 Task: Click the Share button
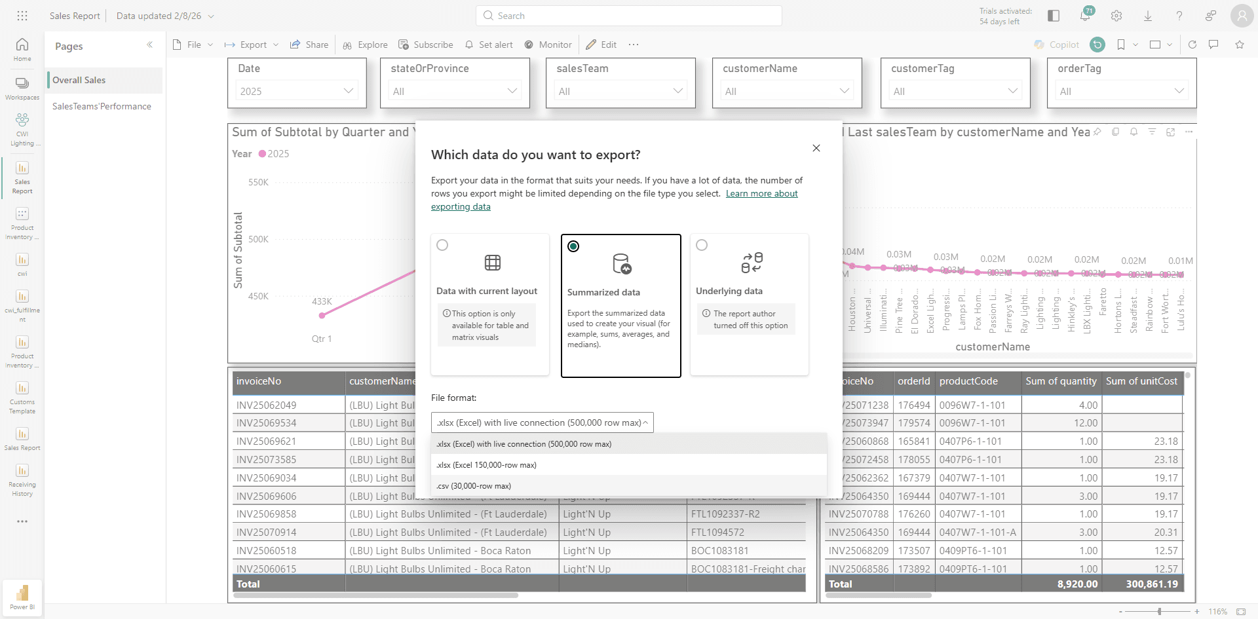click(309, 45)
